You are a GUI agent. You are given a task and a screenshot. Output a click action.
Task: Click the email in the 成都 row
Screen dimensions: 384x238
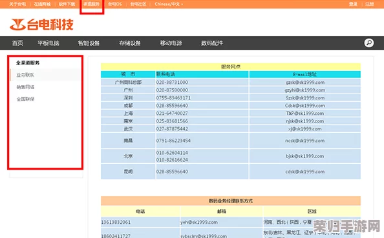[x=305, y=106]
